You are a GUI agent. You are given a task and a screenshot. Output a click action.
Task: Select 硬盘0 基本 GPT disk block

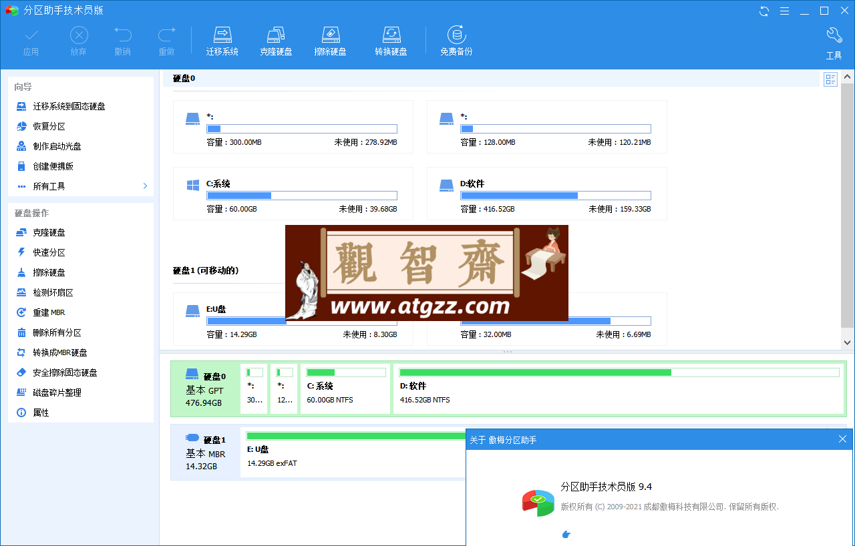(205, 389)
